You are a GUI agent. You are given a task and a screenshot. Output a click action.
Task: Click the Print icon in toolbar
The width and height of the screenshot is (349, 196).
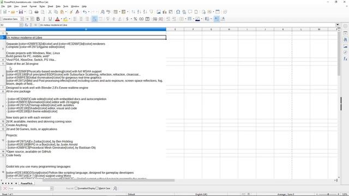37,12
